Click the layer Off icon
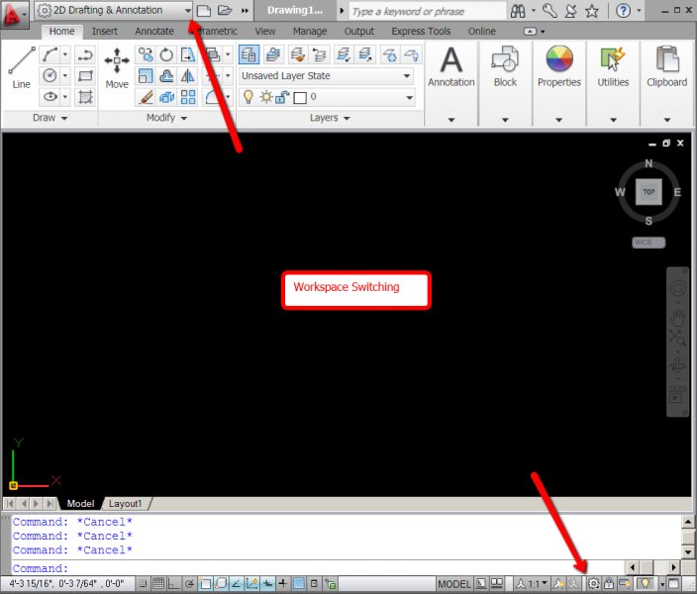Viewport: 697px width, 594px height. [x=412, y=54]
